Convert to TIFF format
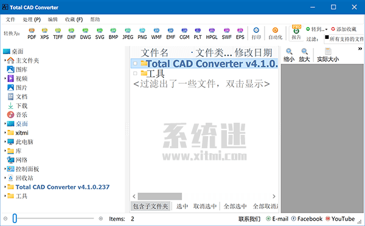The width and height of the screenshot is (365, 226). (x=58, y=33)
